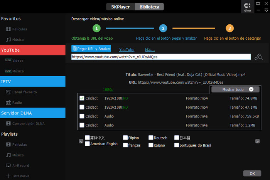This screenshot has width=270, height=180.
Task: Tick the 日本語 checkbox
Action: (x=177, y=138)
